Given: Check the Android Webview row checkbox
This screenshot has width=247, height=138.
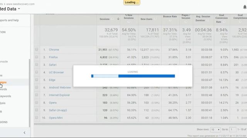Looking at the screenshot, I should tap(37, 87).
